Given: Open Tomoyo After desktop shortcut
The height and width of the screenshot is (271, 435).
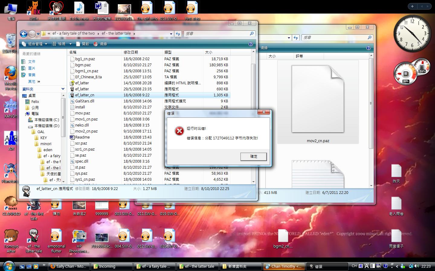Looking at the screenshot, I should click(11, 241).
